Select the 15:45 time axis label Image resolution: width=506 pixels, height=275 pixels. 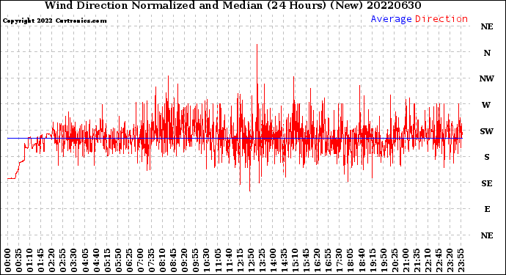306,260
